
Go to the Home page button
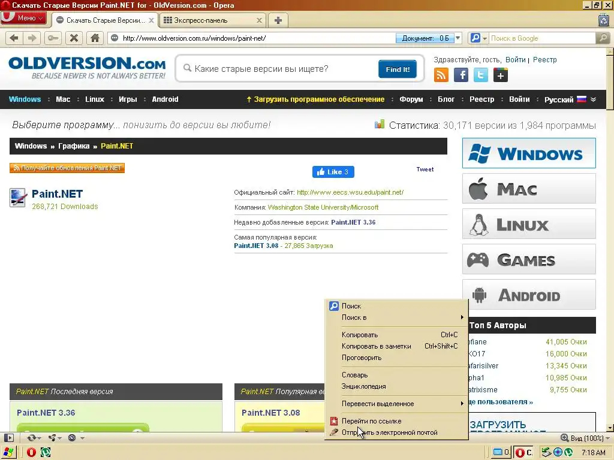click(95, 38)
